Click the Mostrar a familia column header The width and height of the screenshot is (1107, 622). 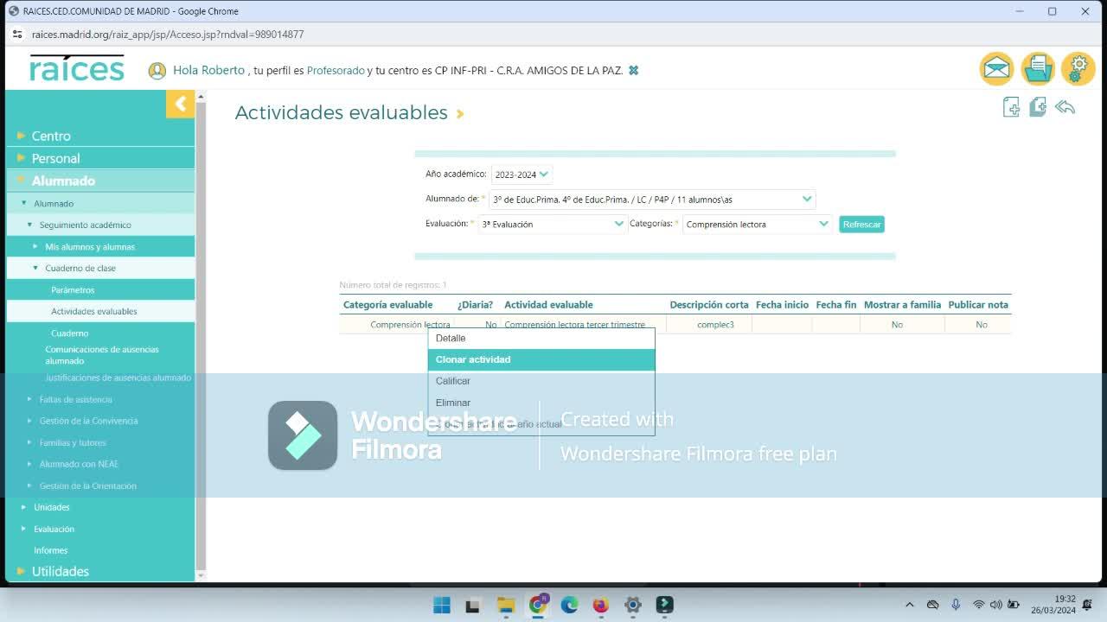click(902, 305)
